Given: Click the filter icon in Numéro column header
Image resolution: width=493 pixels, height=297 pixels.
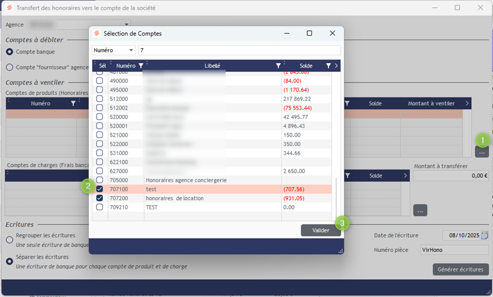Looking at the screenshot, I should [140, 66].
